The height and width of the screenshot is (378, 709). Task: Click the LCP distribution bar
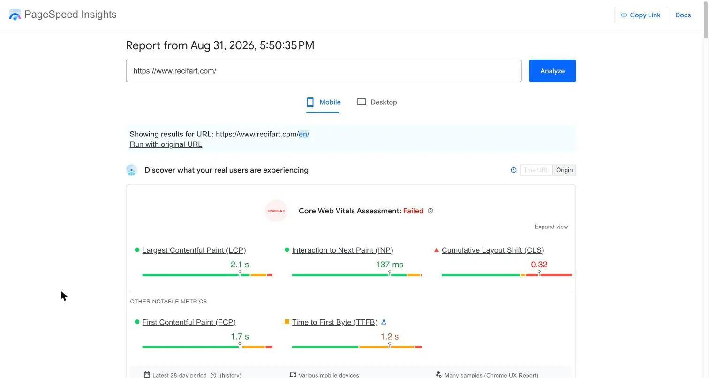(207, 275)
